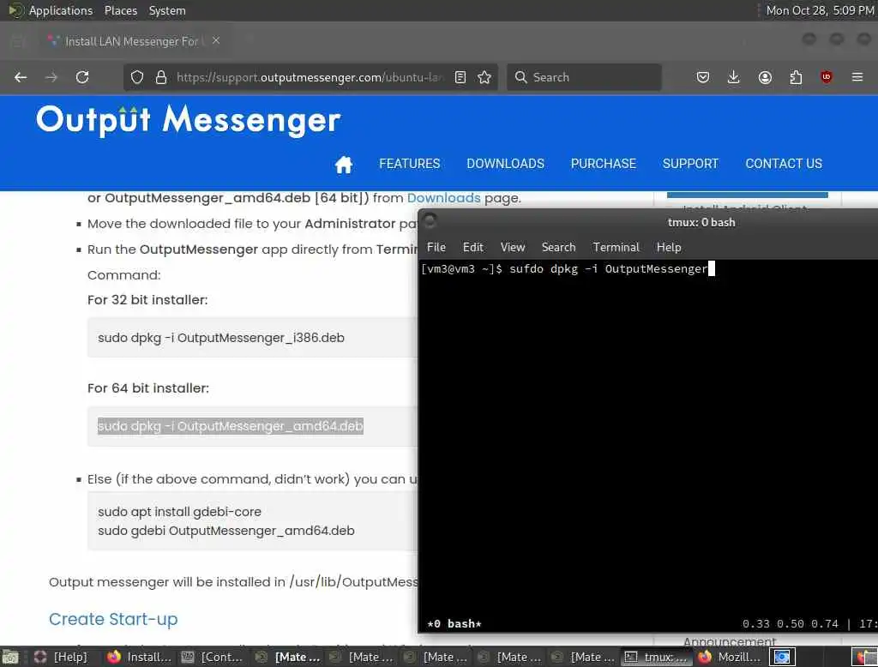
Task: Click the Create Start-up heading link
Action: click(x=113, y=619)
